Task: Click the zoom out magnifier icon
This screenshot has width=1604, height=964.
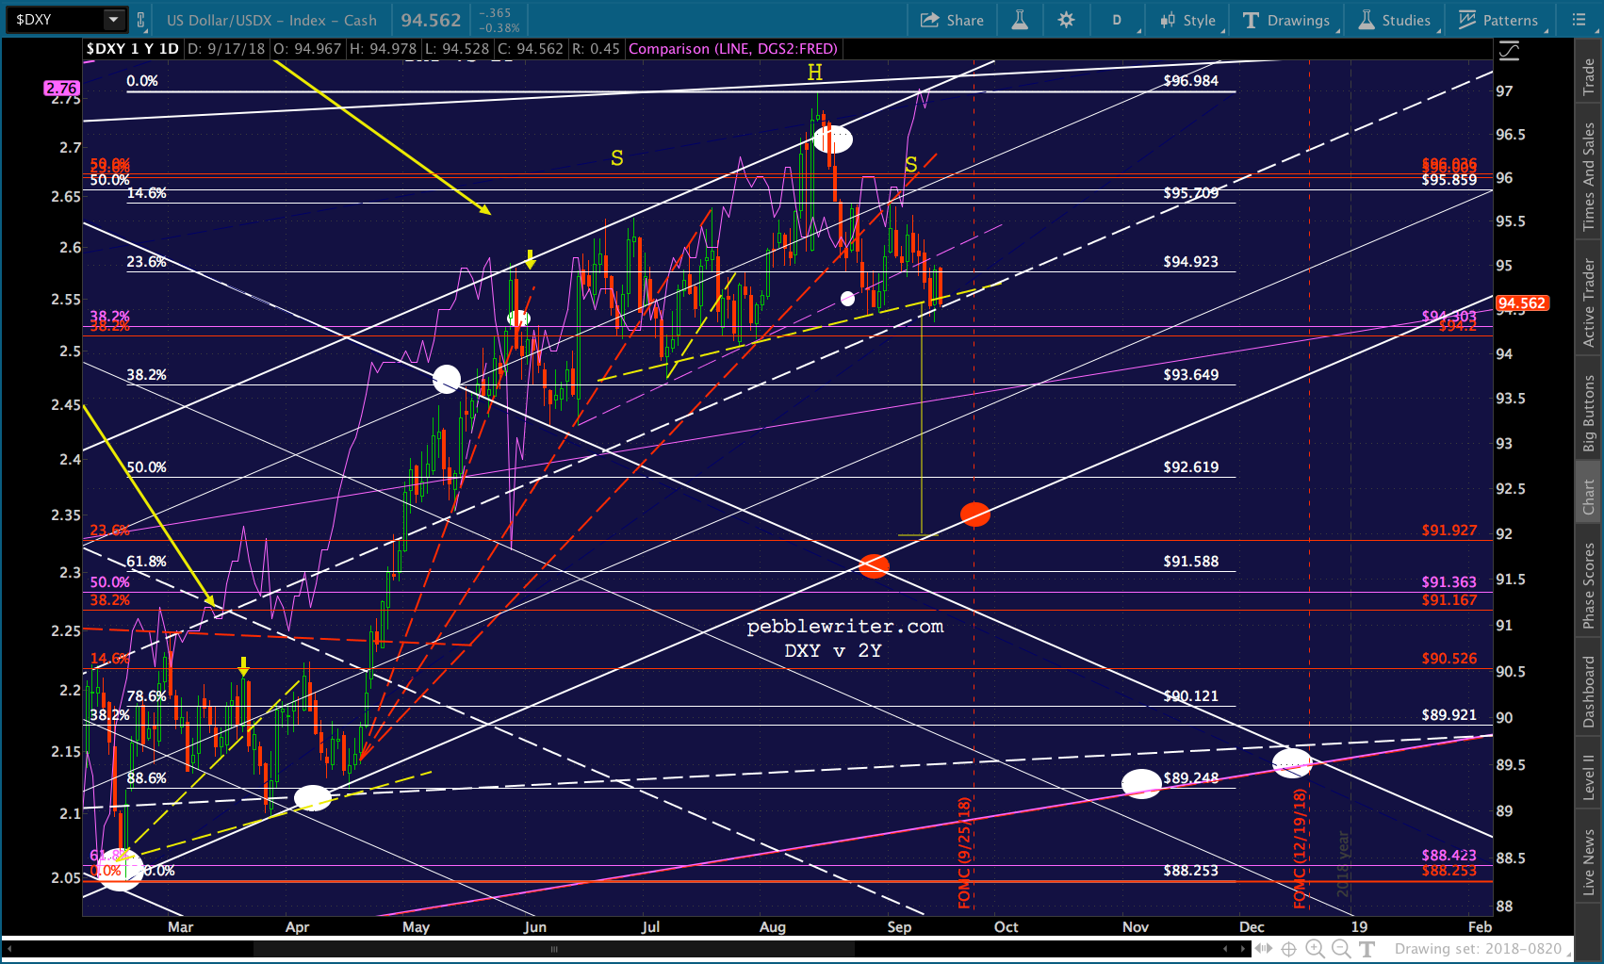Action: (x=1340, y=949)
